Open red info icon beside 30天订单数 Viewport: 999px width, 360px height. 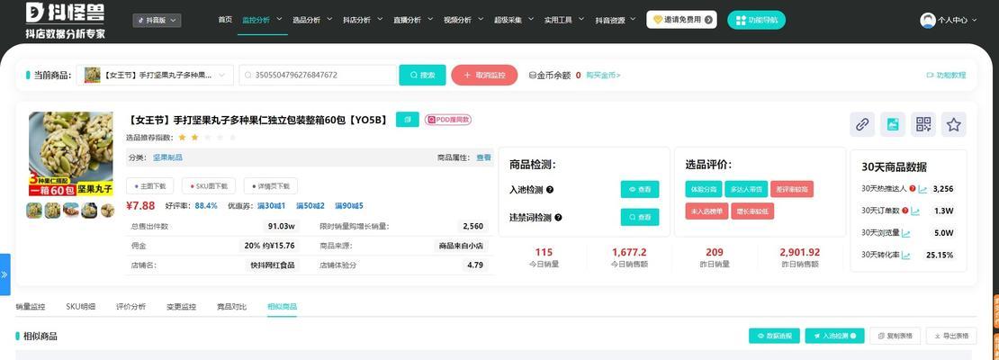(x=905, y=211)
